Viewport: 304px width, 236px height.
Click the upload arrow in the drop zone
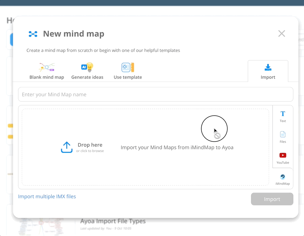click(67, 146)
